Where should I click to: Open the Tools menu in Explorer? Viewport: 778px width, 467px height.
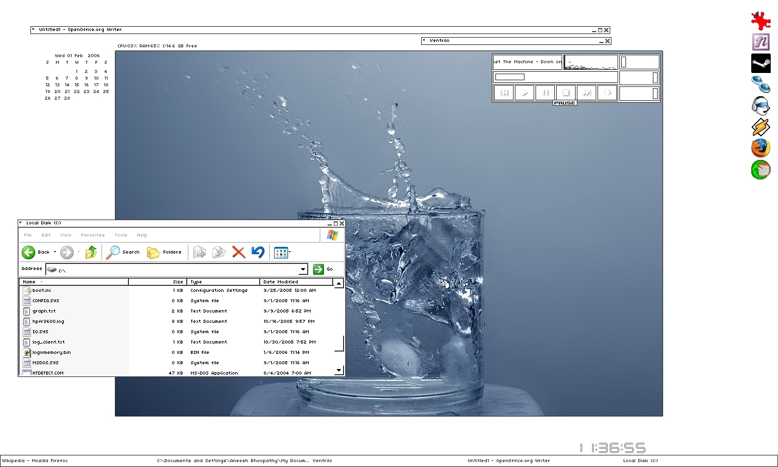[121, 235]
